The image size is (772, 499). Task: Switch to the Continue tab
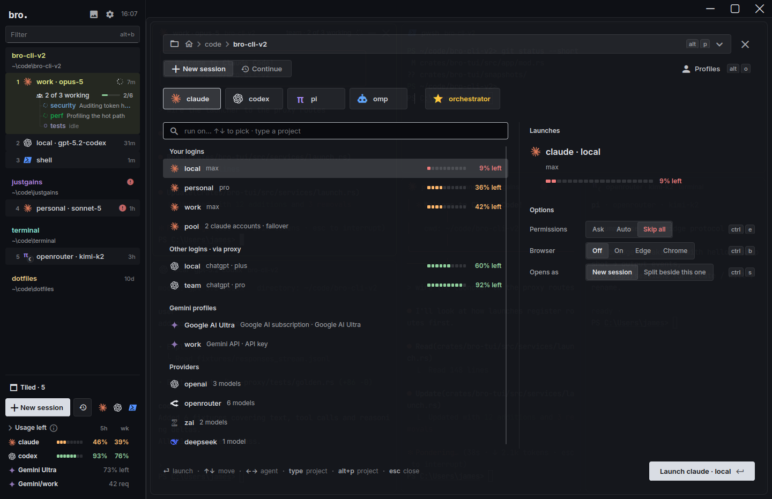[x=262, y=69]
